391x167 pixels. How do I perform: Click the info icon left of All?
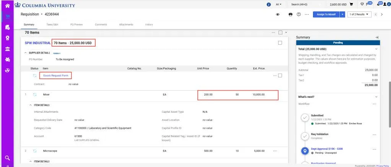269,5
